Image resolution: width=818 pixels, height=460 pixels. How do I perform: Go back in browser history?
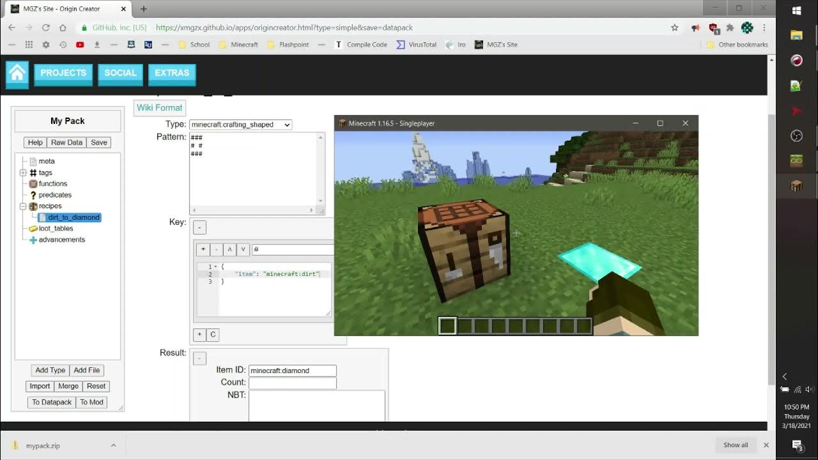(12, 27)
